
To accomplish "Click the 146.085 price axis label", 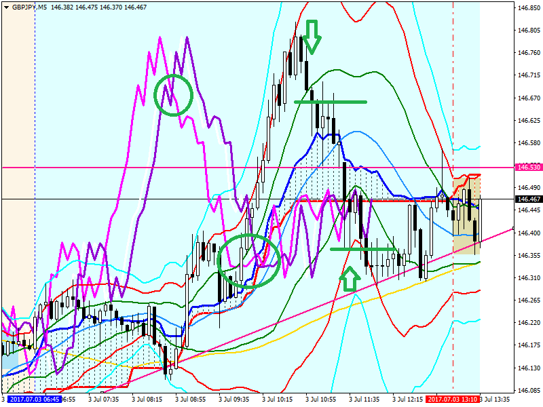I will tap(529, 391).
